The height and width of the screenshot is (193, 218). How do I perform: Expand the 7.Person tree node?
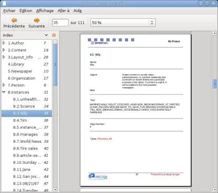[x=4, y=85]
